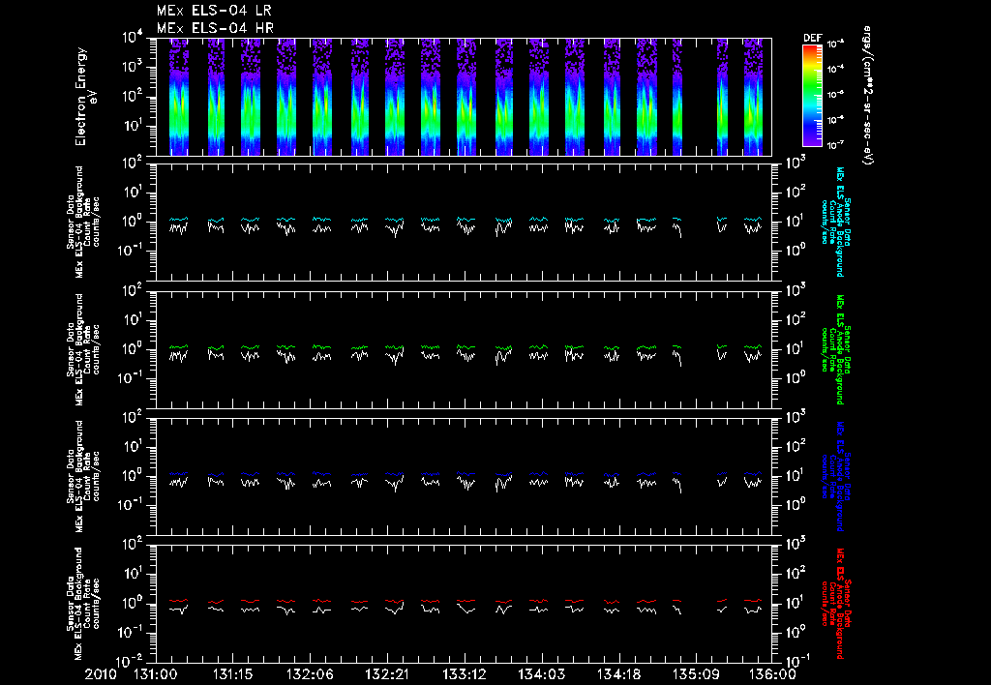
Task: Click the '135:09' time axis label
Action: pos(695,674)
